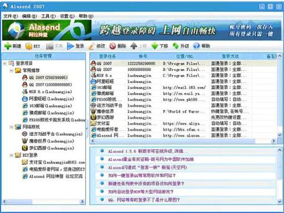This screenshot has width=284, height=213.
Task: Select 梦幻西游 row in task list
Action: [x=183, y=118]
